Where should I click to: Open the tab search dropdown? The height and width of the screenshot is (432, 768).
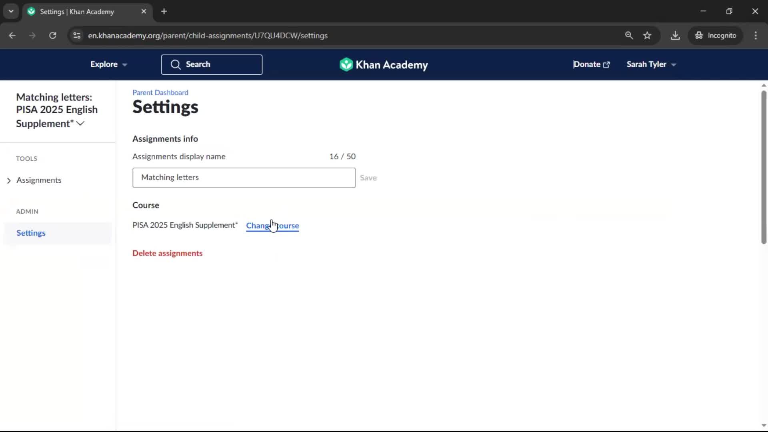(x=11, y=11)
